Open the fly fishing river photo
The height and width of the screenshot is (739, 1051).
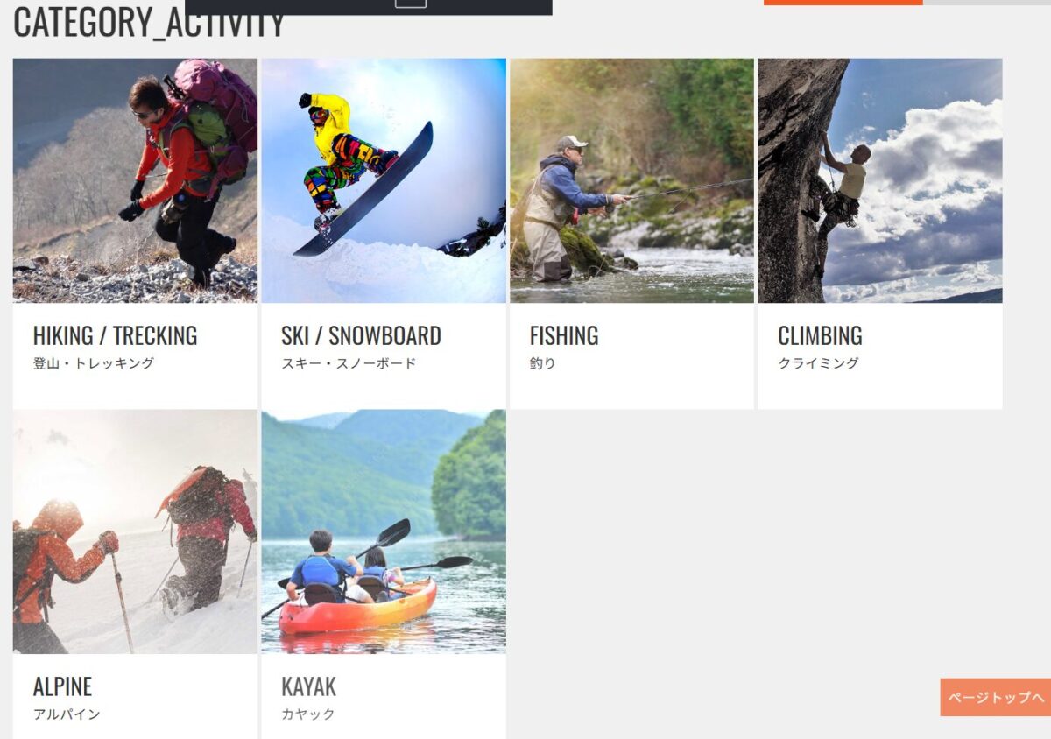[x=631, y=180]
